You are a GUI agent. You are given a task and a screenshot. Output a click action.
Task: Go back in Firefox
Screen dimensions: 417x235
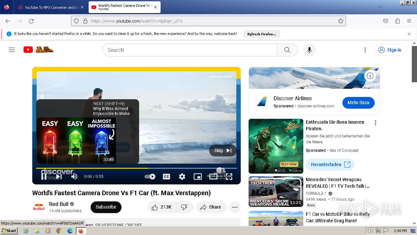8,21
